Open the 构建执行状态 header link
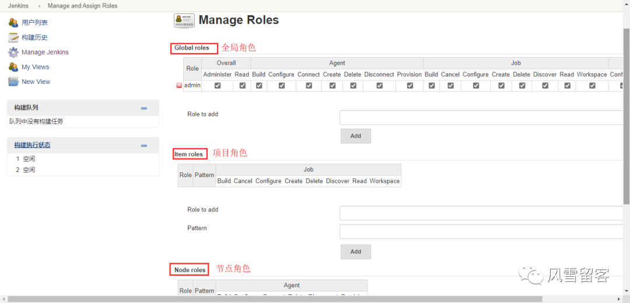The width and height of the screenshot is (630, 303). coord(32,145)
